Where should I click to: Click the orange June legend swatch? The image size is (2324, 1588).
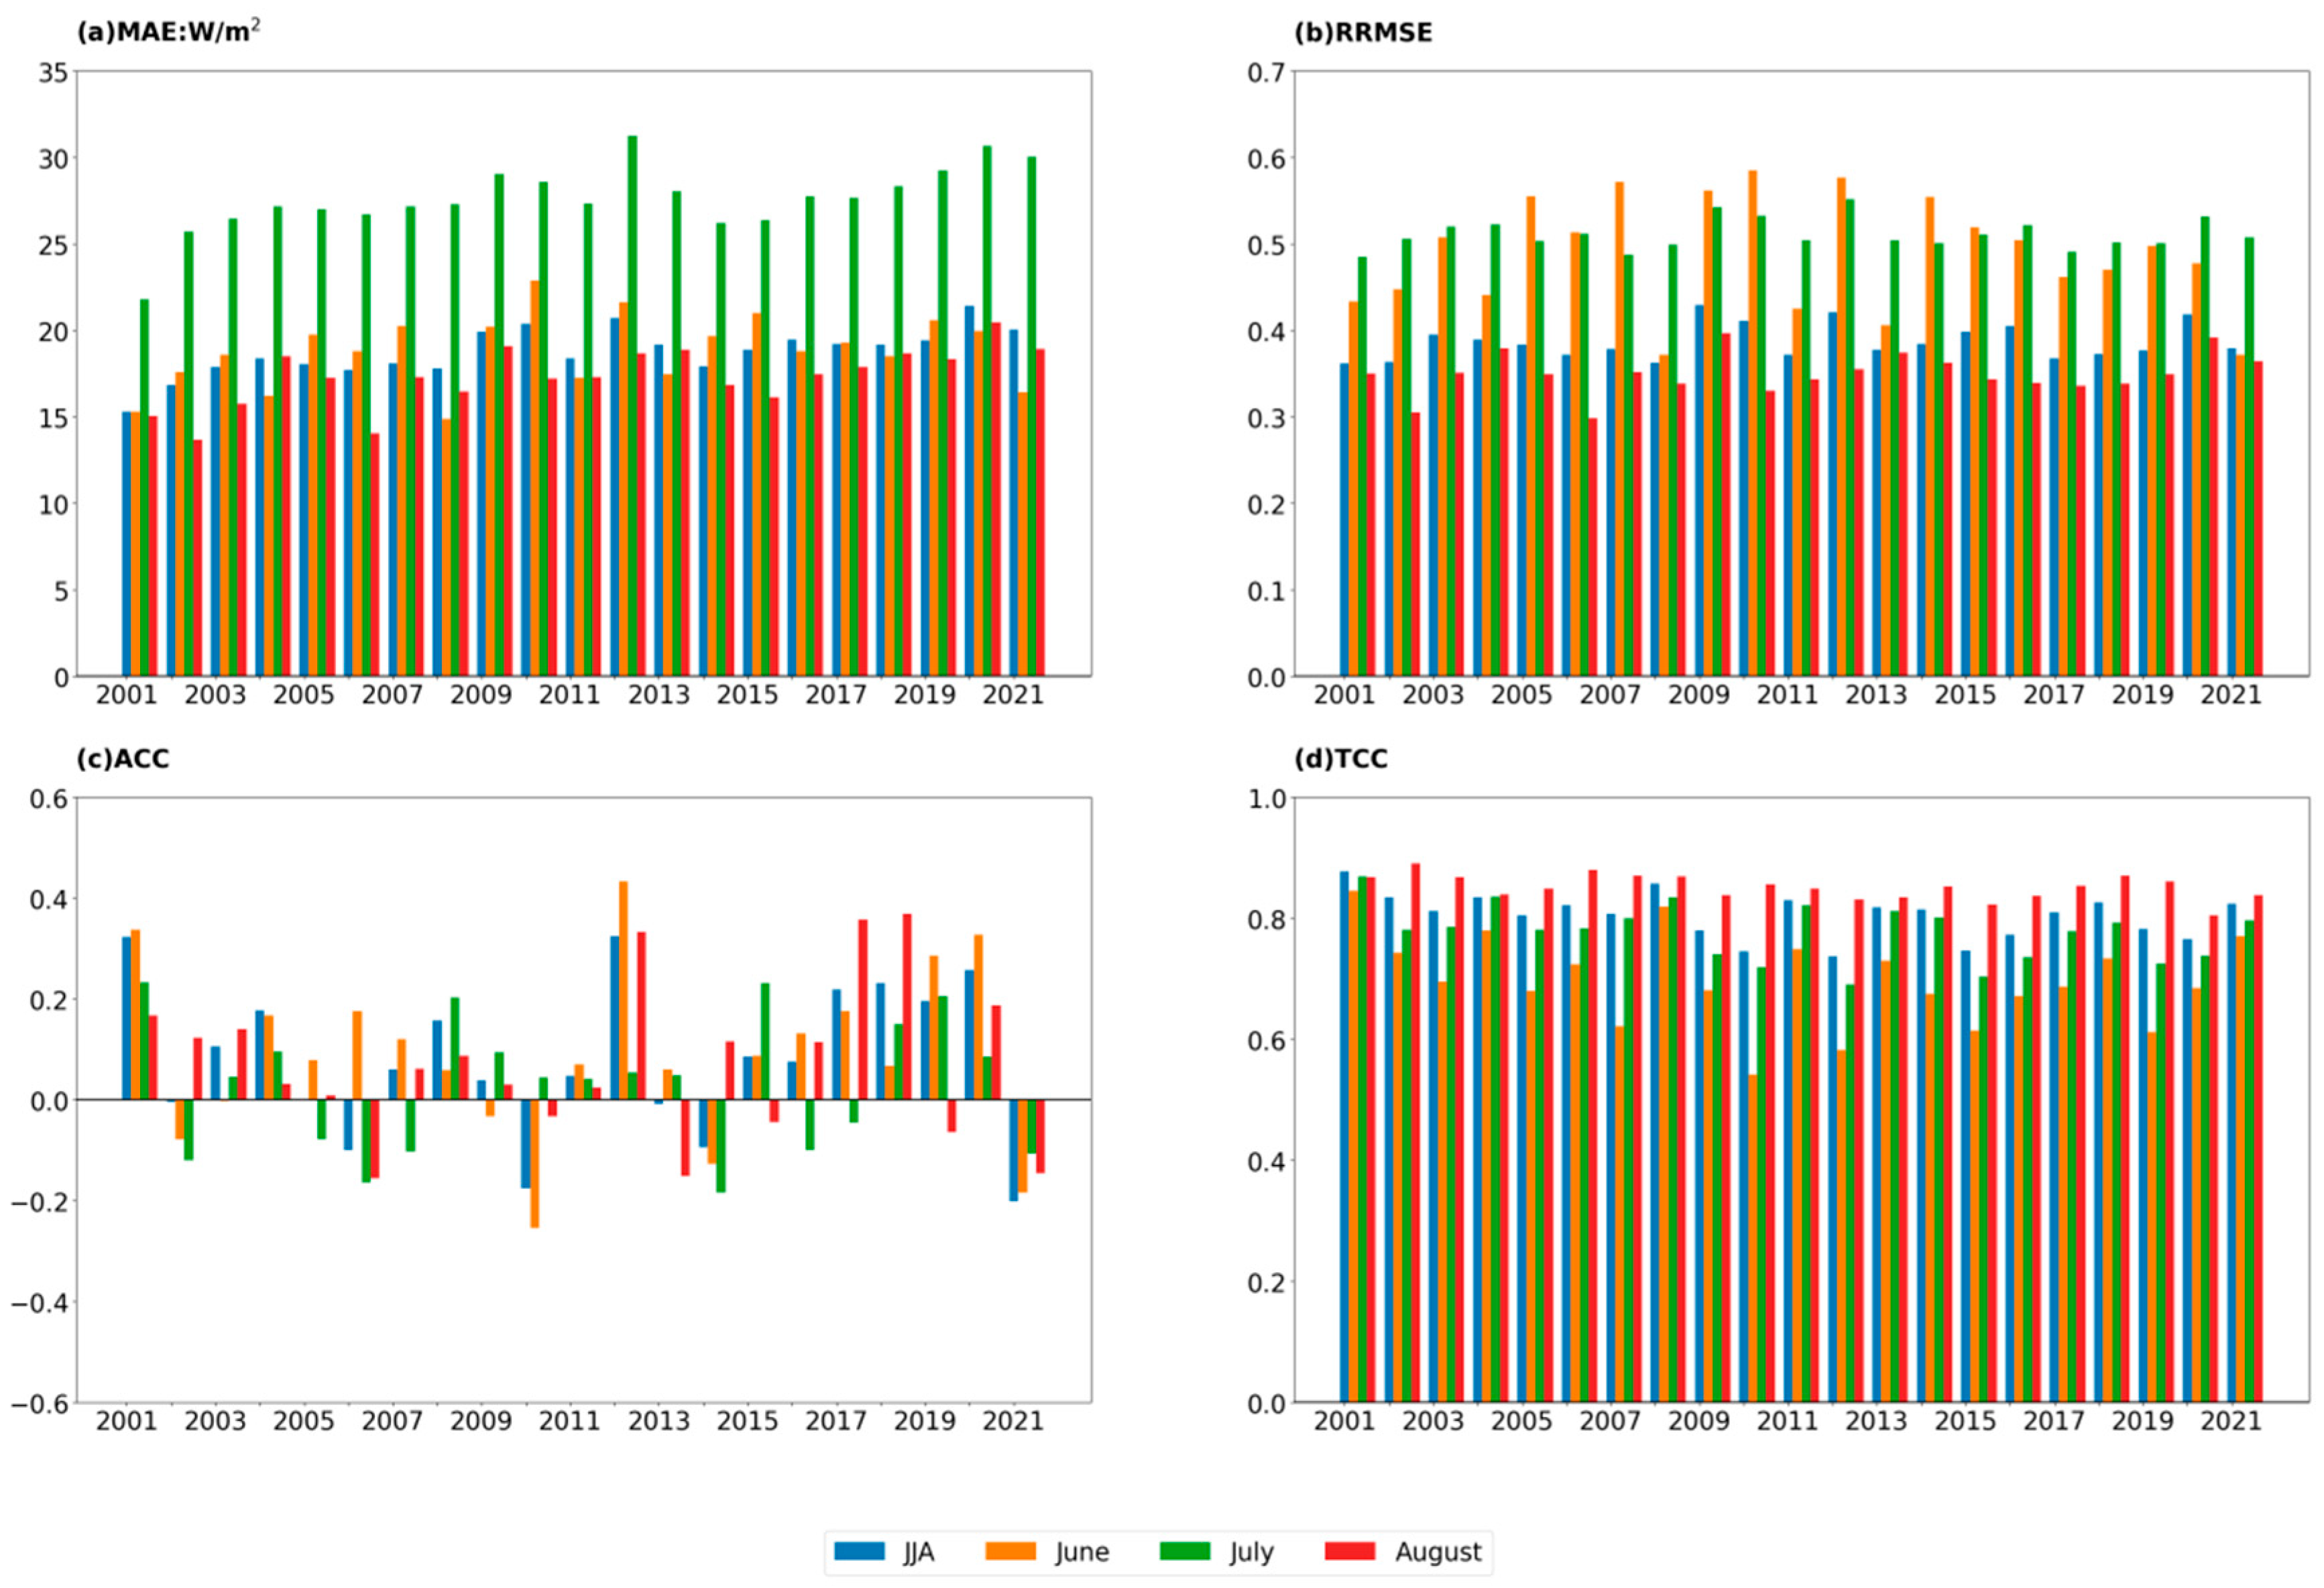point(1010,1551)
